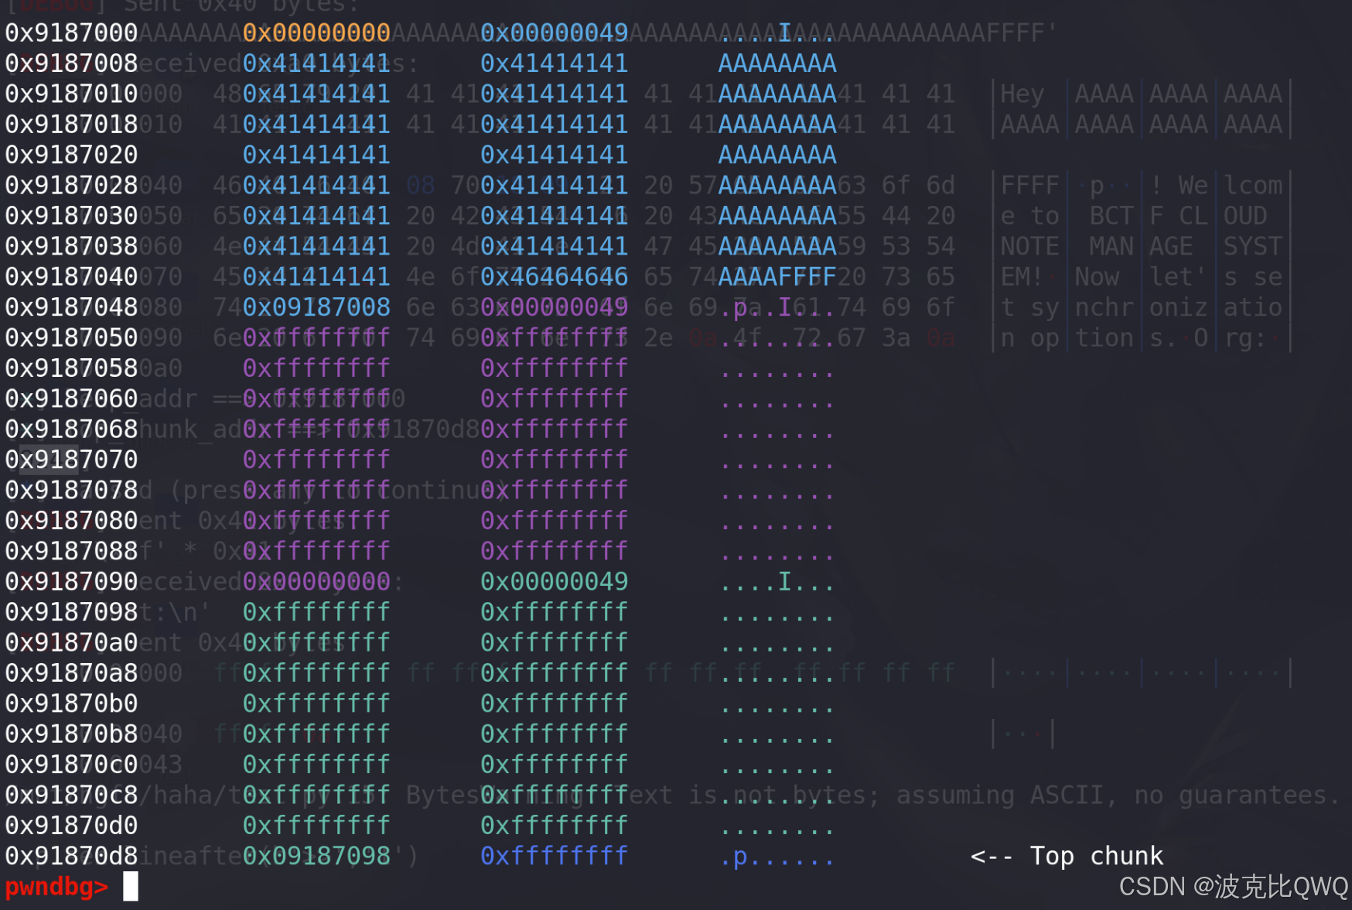The image size is (1352, 910).
Task: Select address 0x91870c0
Action: point(71,765)
